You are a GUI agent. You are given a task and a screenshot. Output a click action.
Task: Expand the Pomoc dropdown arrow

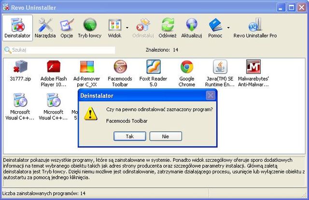[x=228, y=28]
